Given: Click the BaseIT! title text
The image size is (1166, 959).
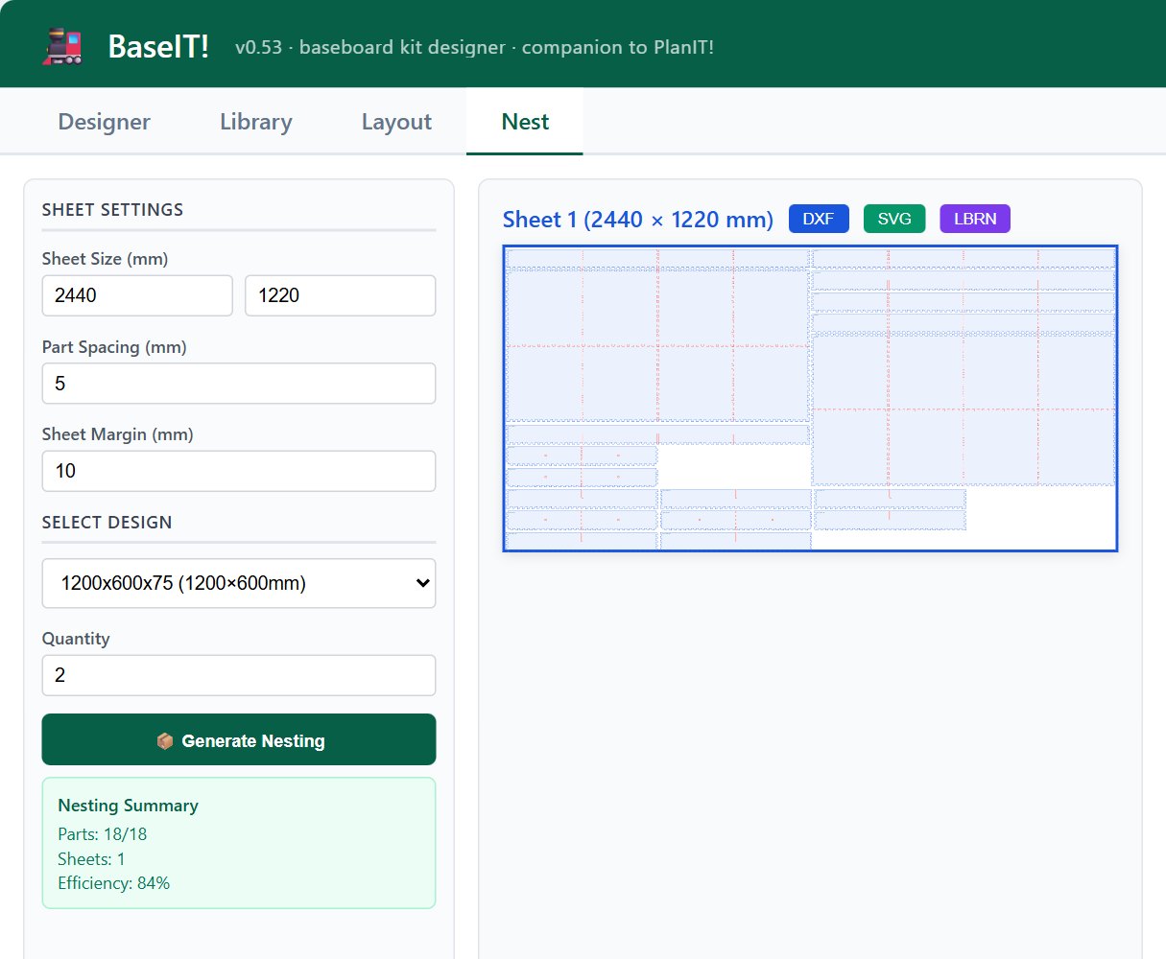Looking at the screenshot, I should pos(158,46).
